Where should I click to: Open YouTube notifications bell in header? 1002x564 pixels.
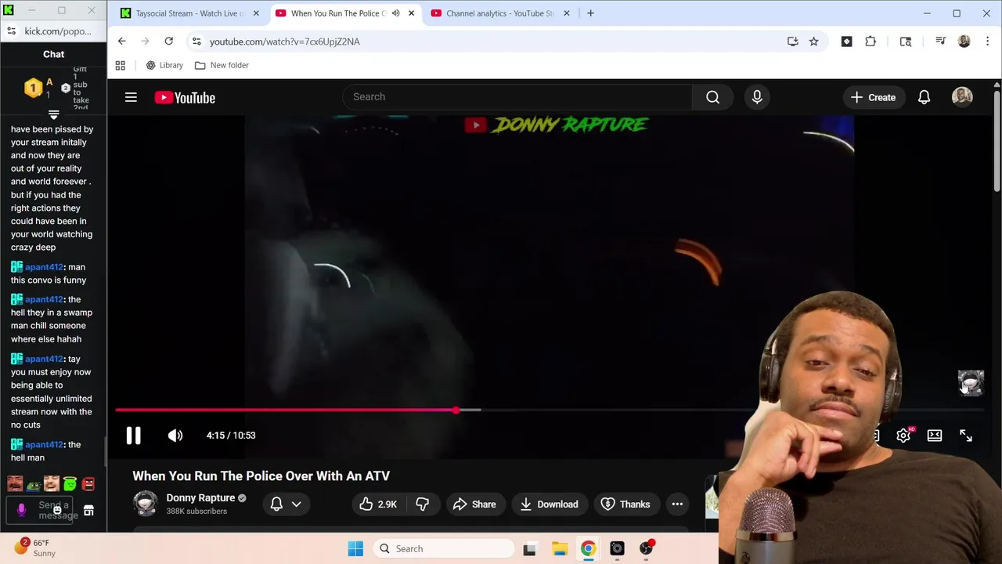tap(924, 97)
